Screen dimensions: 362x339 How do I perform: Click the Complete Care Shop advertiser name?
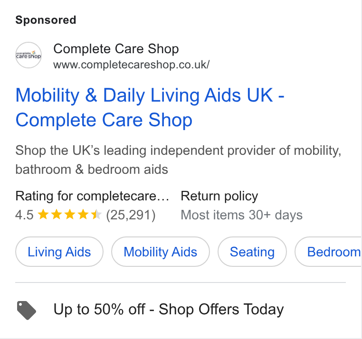pyautogui.click(x=116, y=49)
